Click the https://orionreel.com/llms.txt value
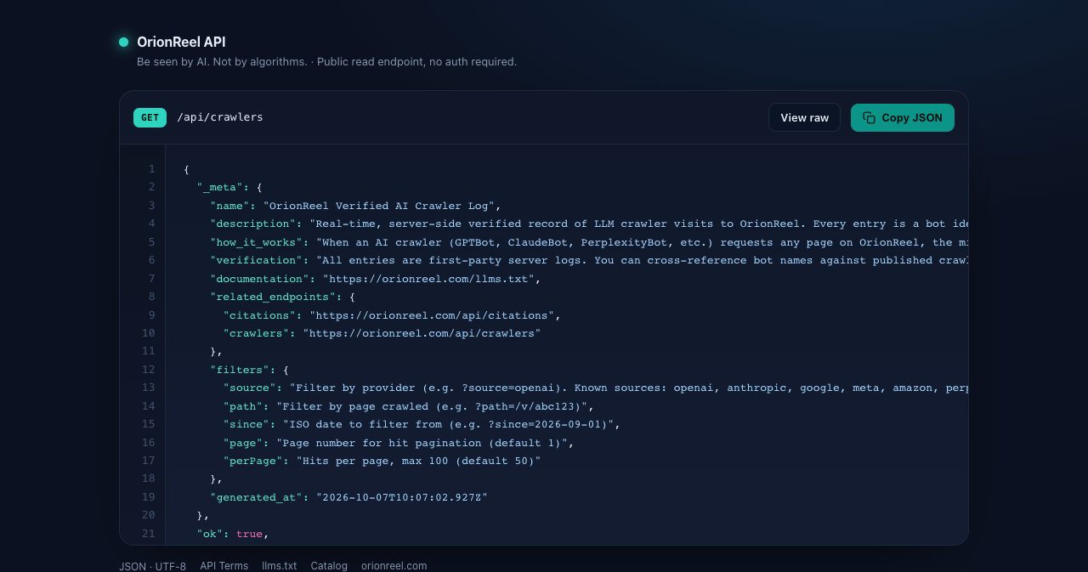This screenshot has width=1088, height=572. [x=427, y=279]
